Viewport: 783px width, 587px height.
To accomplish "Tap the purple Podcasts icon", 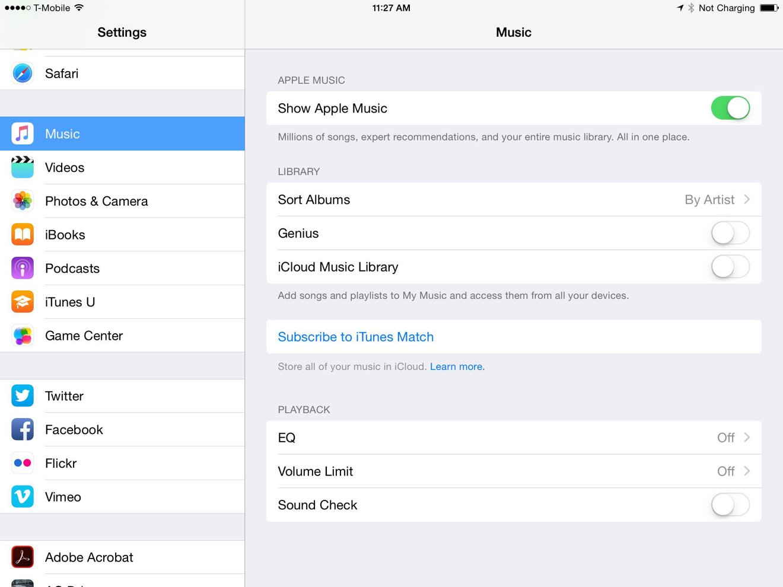I will [x=23, y=269].
